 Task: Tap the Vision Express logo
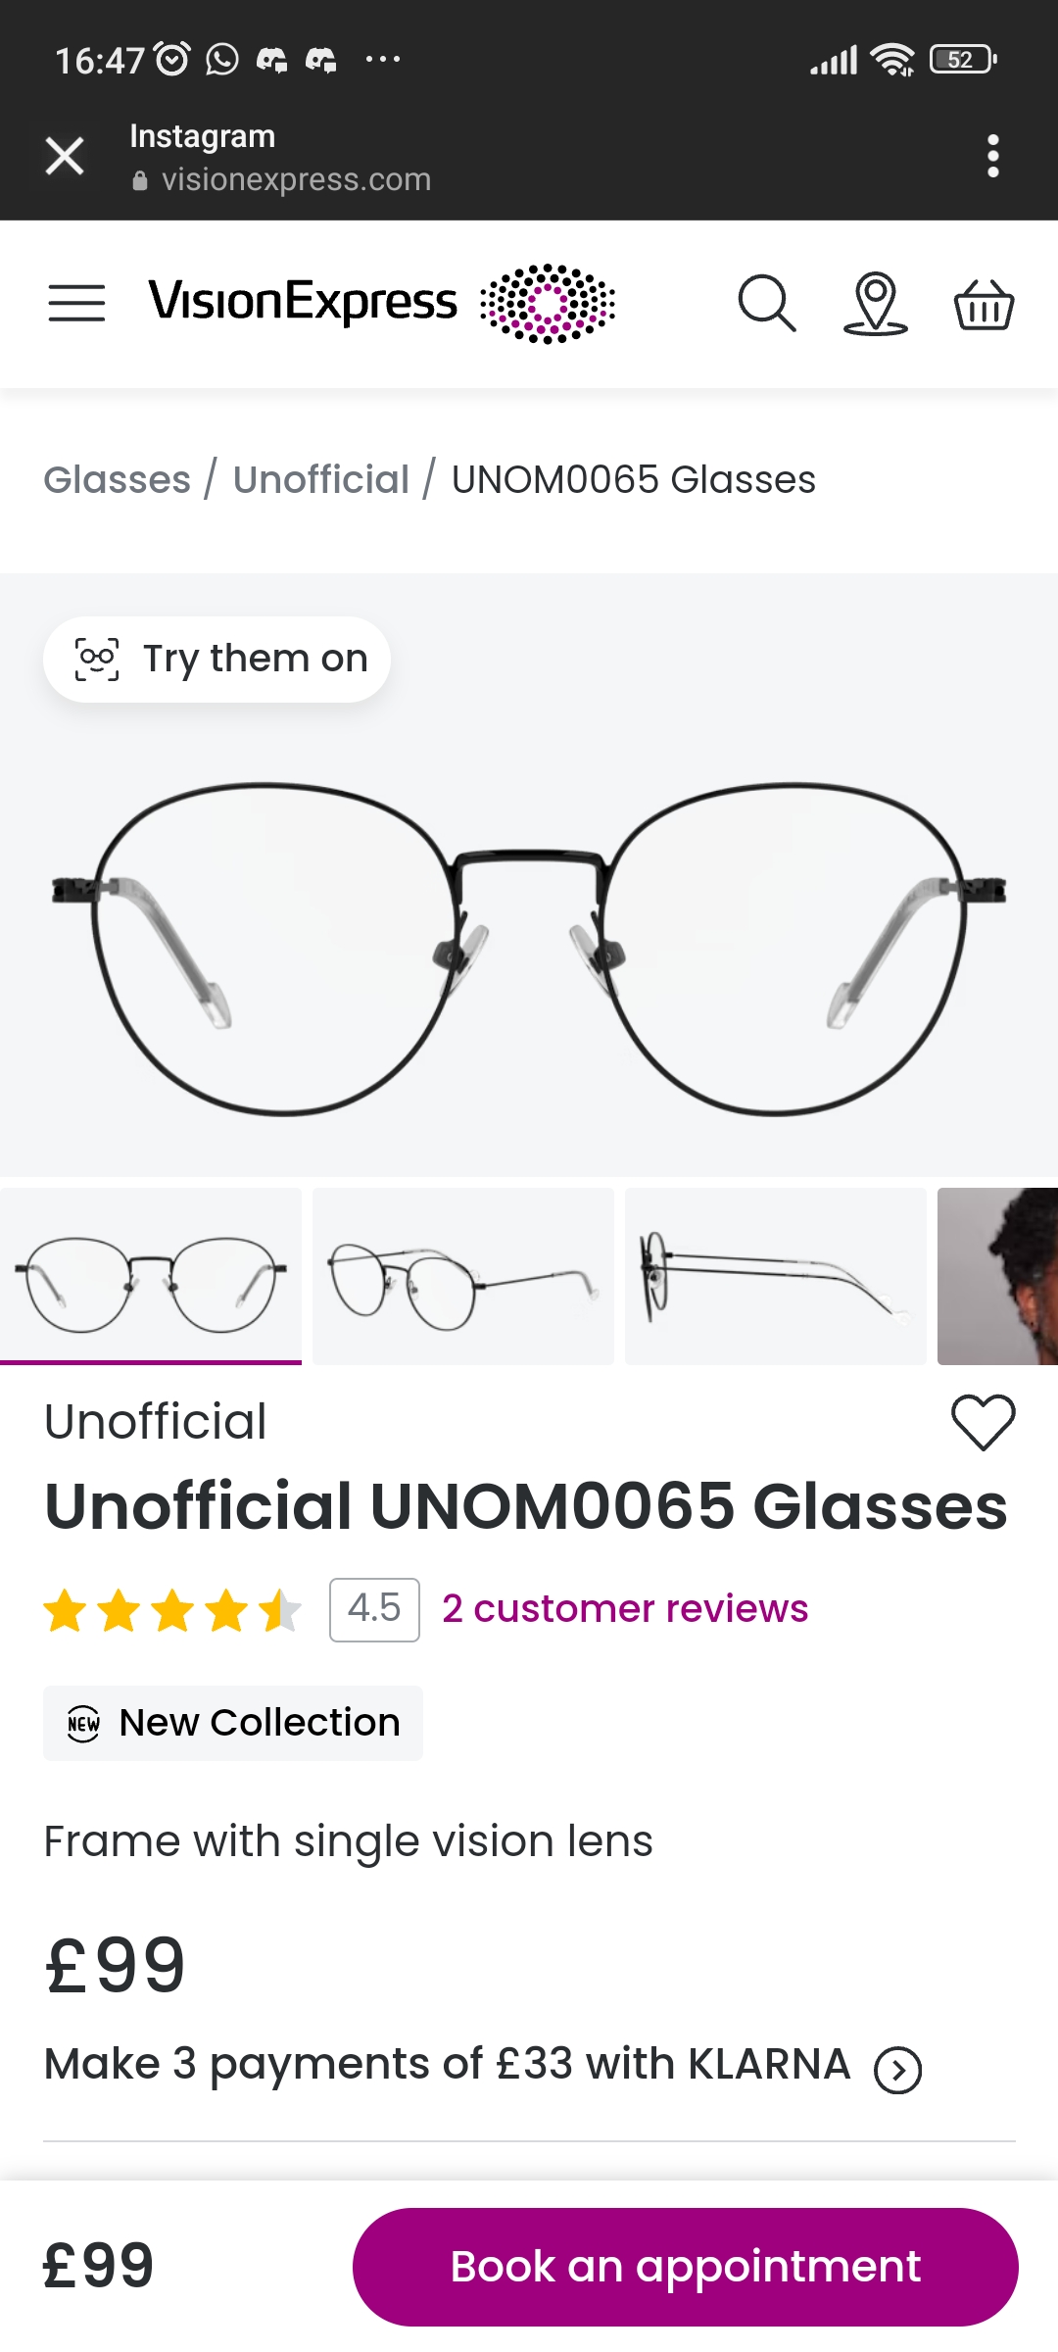tap(382, 302)
